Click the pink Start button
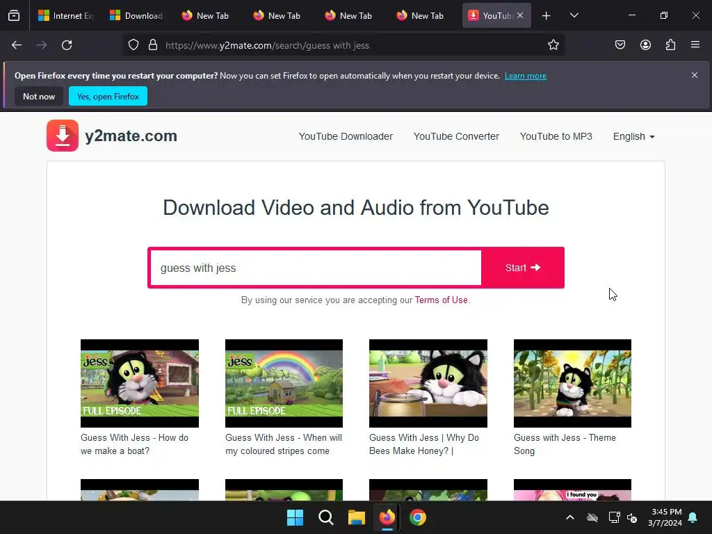Image resolution: width=712 pixels, height=534 pixels. pyautogui.click(x=523, y=268)
